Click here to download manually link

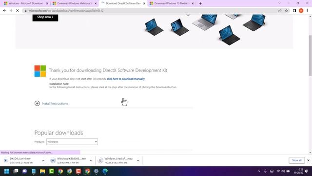tap(126, 79)
